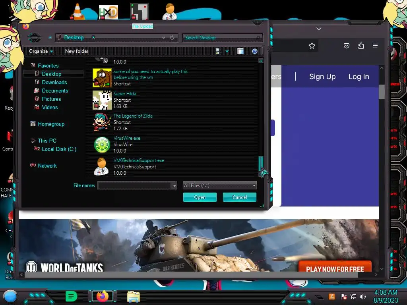Click the 'The Legend of Zilda' file name

coord(133,116)
